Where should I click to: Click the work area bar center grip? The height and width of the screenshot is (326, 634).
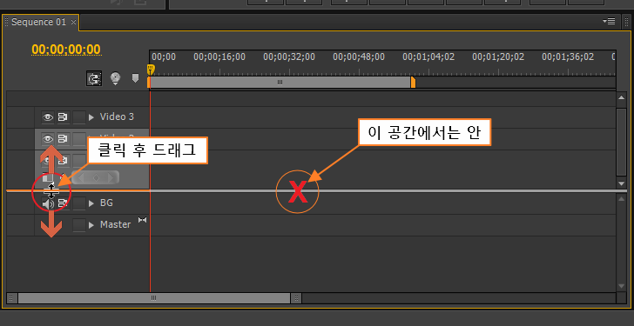pos(280,83)
